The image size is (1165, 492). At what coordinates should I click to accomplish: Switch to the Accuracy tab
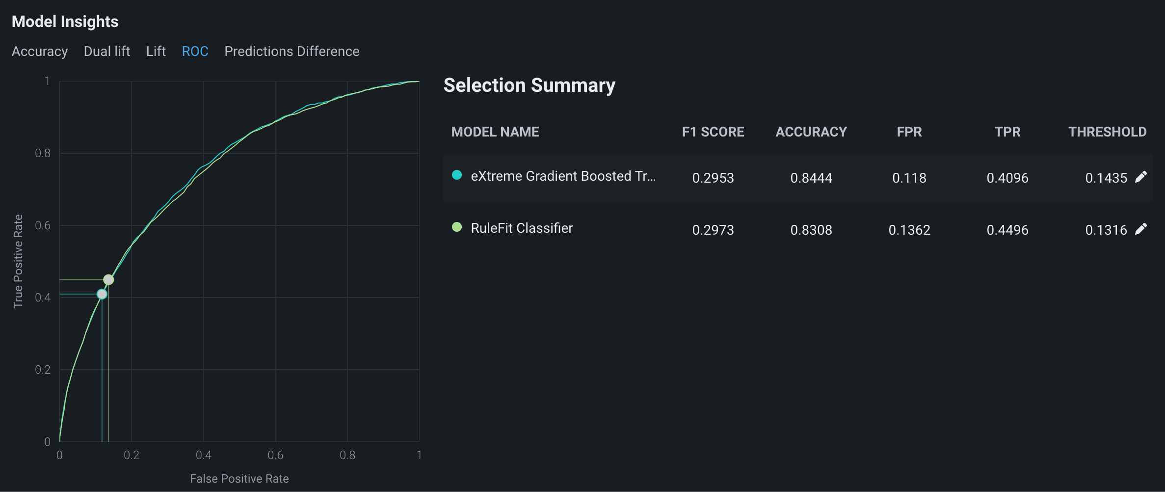click(x=40, y=52)
